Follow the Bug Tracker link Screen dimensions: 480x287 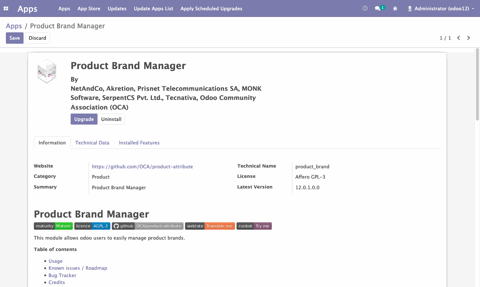click(63, 275)
